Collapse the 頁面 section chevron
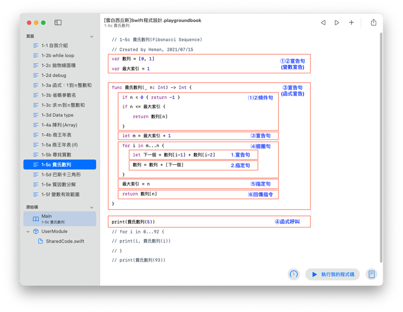 (x=92, y=37)
